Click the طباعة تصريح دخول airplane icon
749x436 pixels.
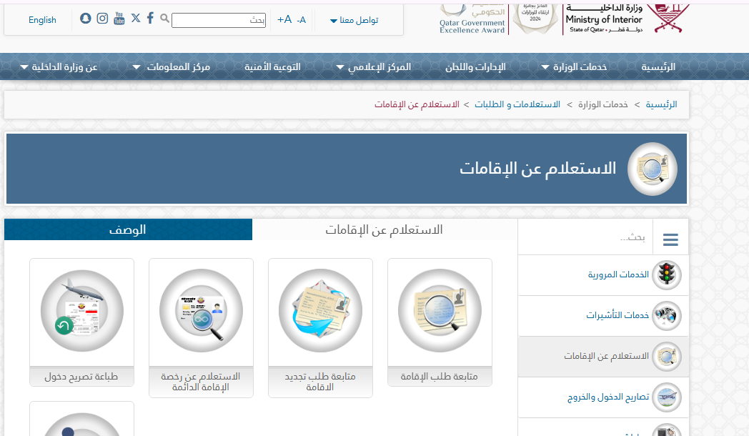tap(81, 311)
